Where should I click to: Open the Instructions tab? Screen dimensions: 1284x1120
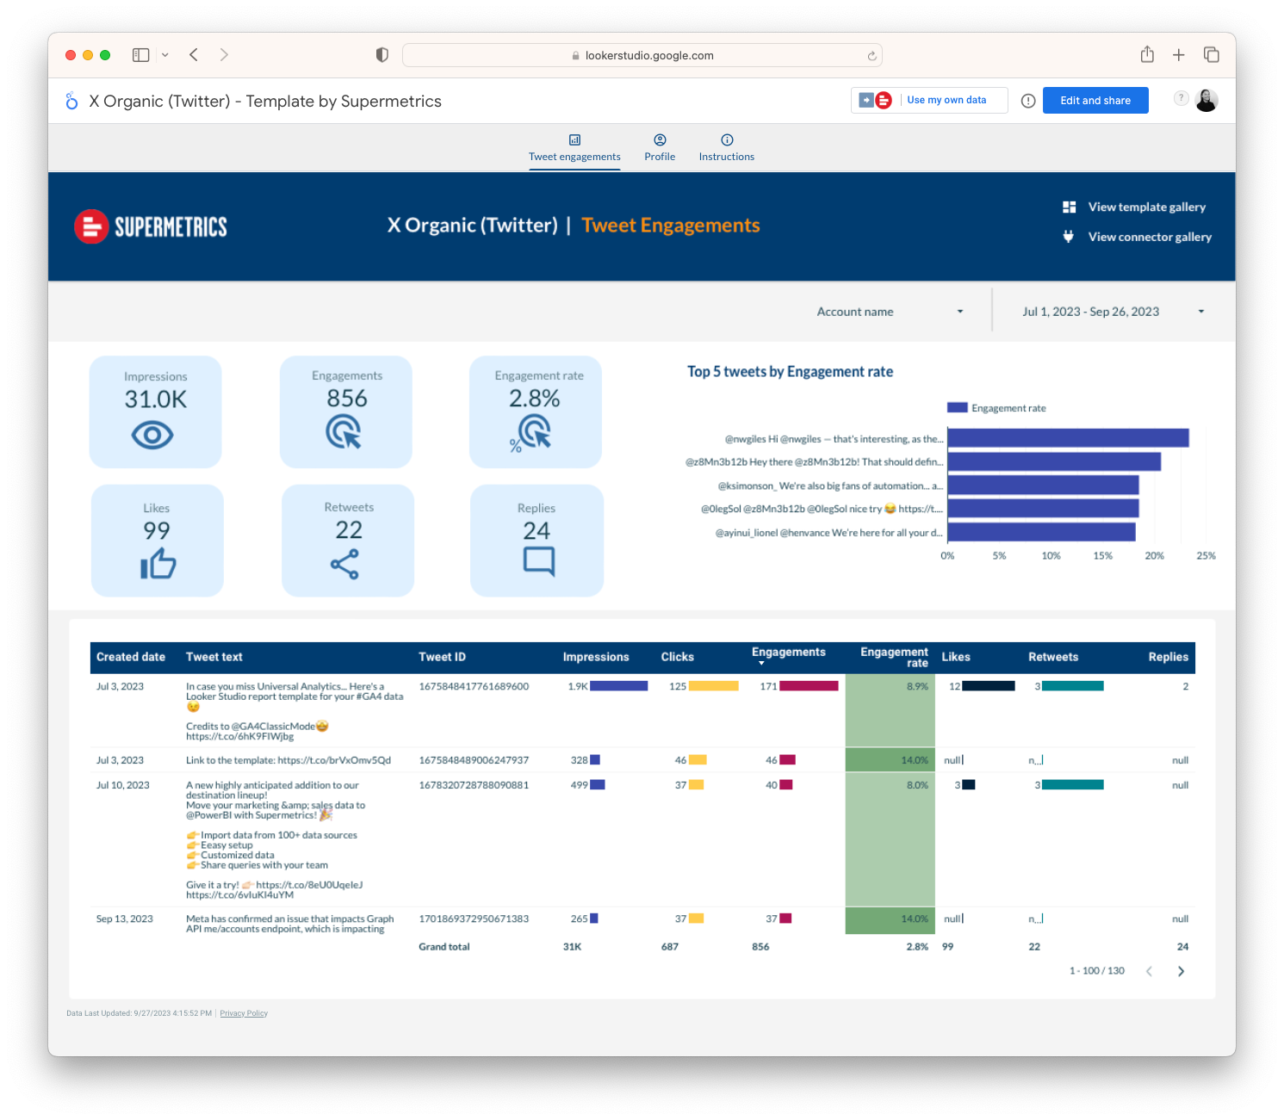[726, 147]
